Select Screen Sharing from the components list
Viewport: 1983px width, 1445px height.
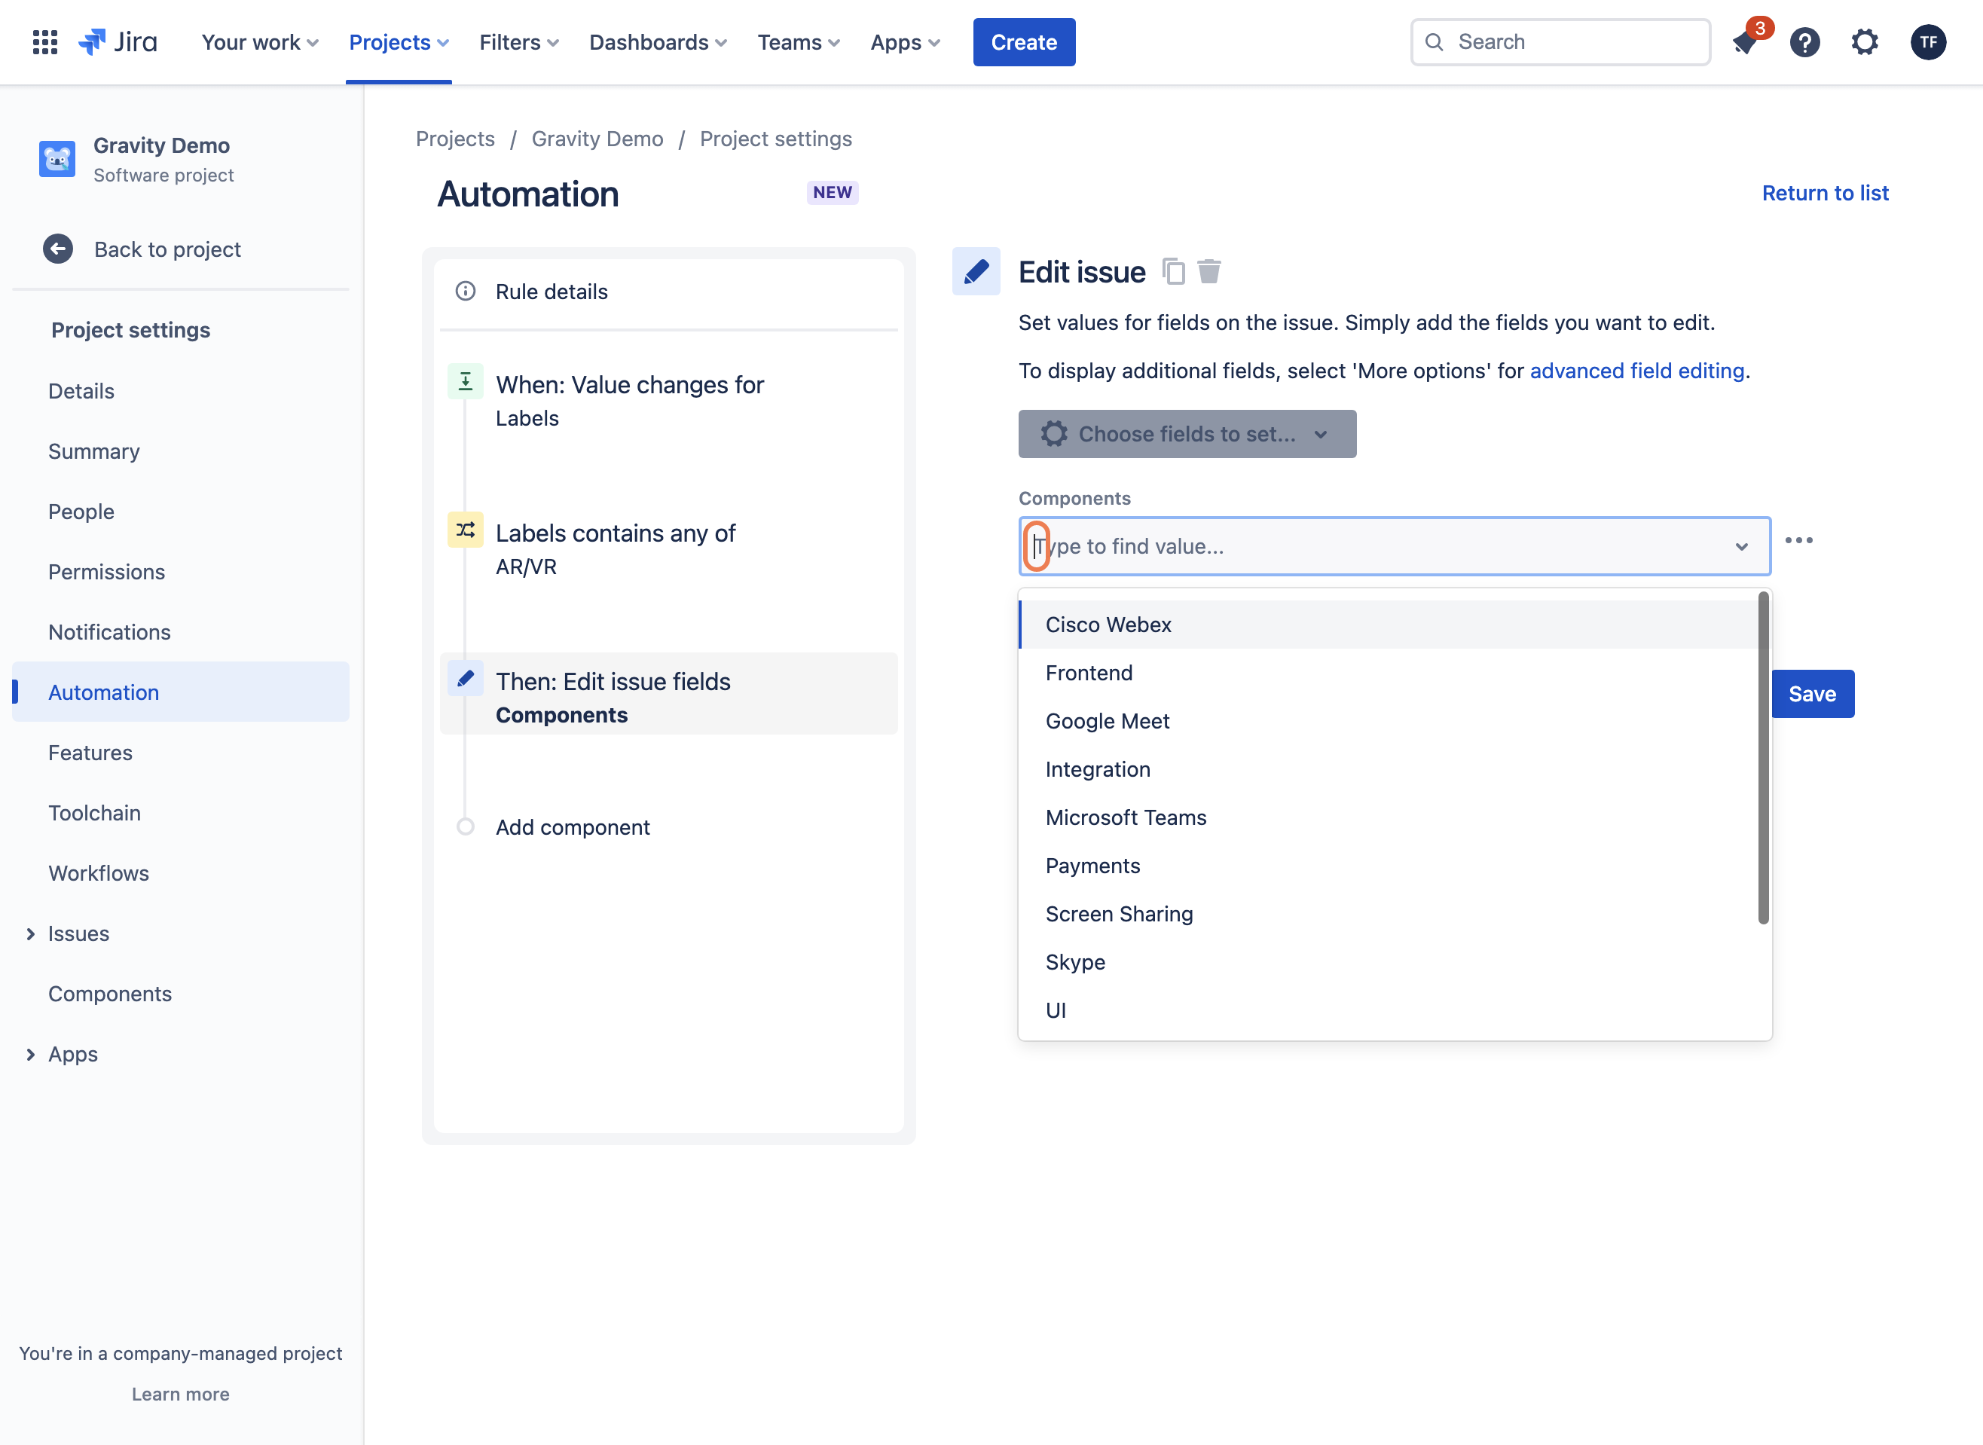pos(1390,914)
